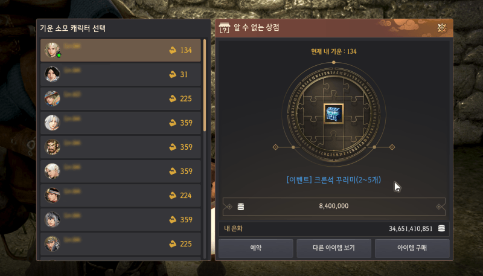This screenshot has height=276, width=483.
Task: Click the energy icon beside the first 225 value
Action: (173, 98)
